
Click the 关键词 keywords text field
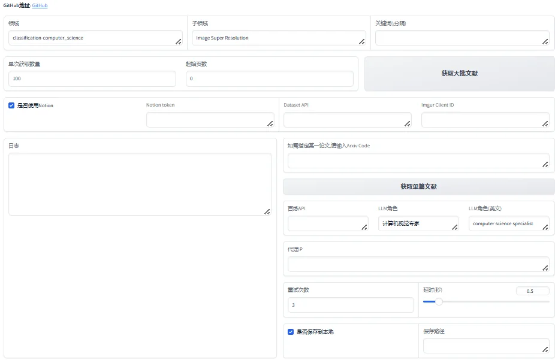(x=462, y=38)
